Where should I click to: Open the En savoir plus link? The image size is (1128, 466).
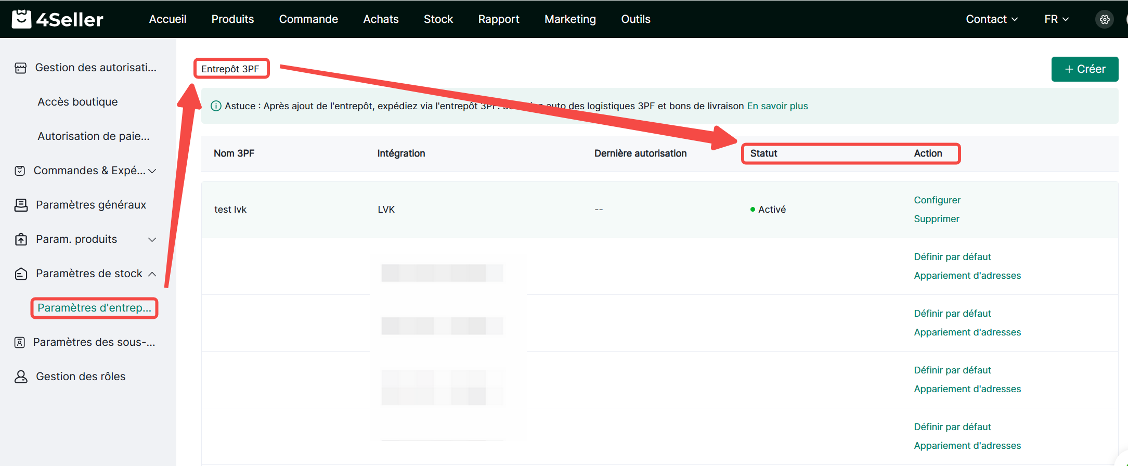(x=777, y=106)
